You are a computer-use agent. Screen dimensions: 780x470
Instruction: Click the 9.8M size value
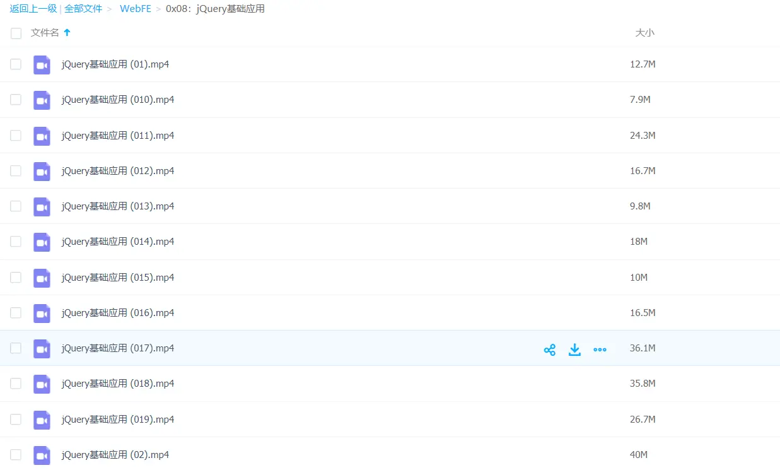640,206
